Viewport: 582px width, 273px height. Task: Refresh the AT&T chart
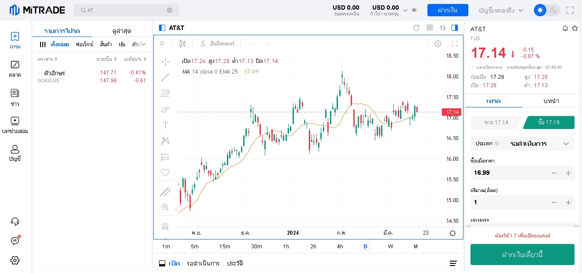(416, 28)
